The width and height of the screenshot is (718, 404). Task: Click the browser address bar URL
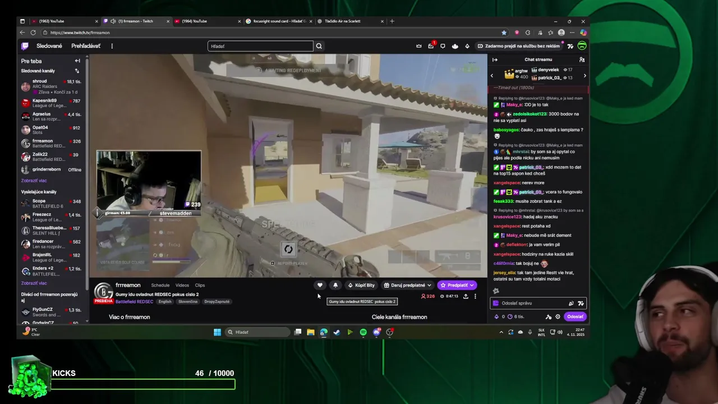(x=80, y=33)
